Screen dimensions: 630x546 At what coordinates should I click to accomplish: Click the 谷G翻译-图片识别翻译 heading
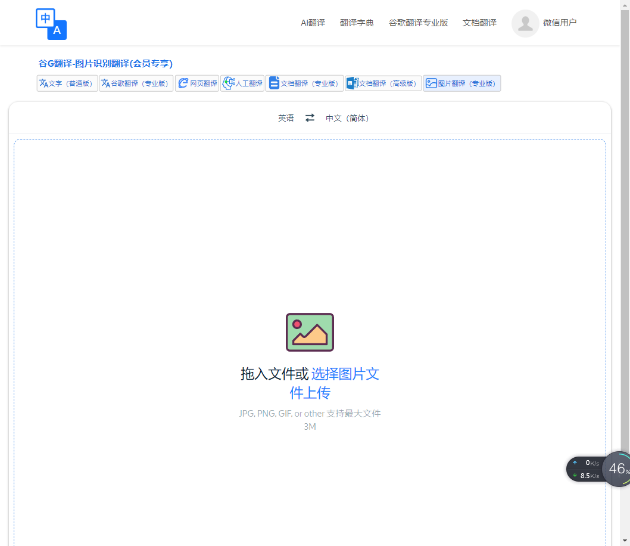click(x=105, y=64)
